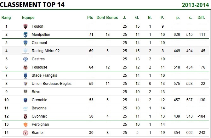Click the Rang column header
This screenshot has width=211, height=138.
(6, 18)
